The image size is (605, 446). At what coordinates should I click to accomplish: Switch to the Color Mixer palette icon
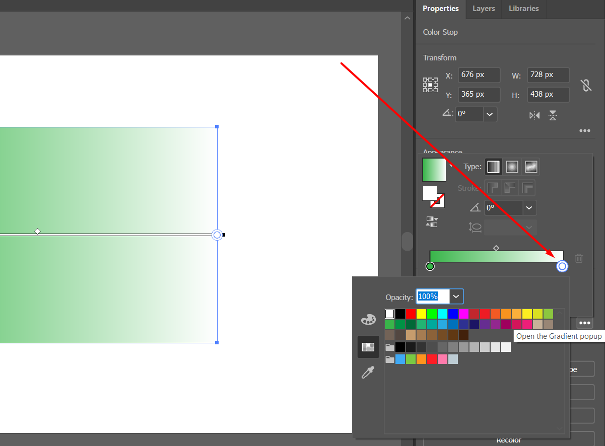(x=368, y=319)
